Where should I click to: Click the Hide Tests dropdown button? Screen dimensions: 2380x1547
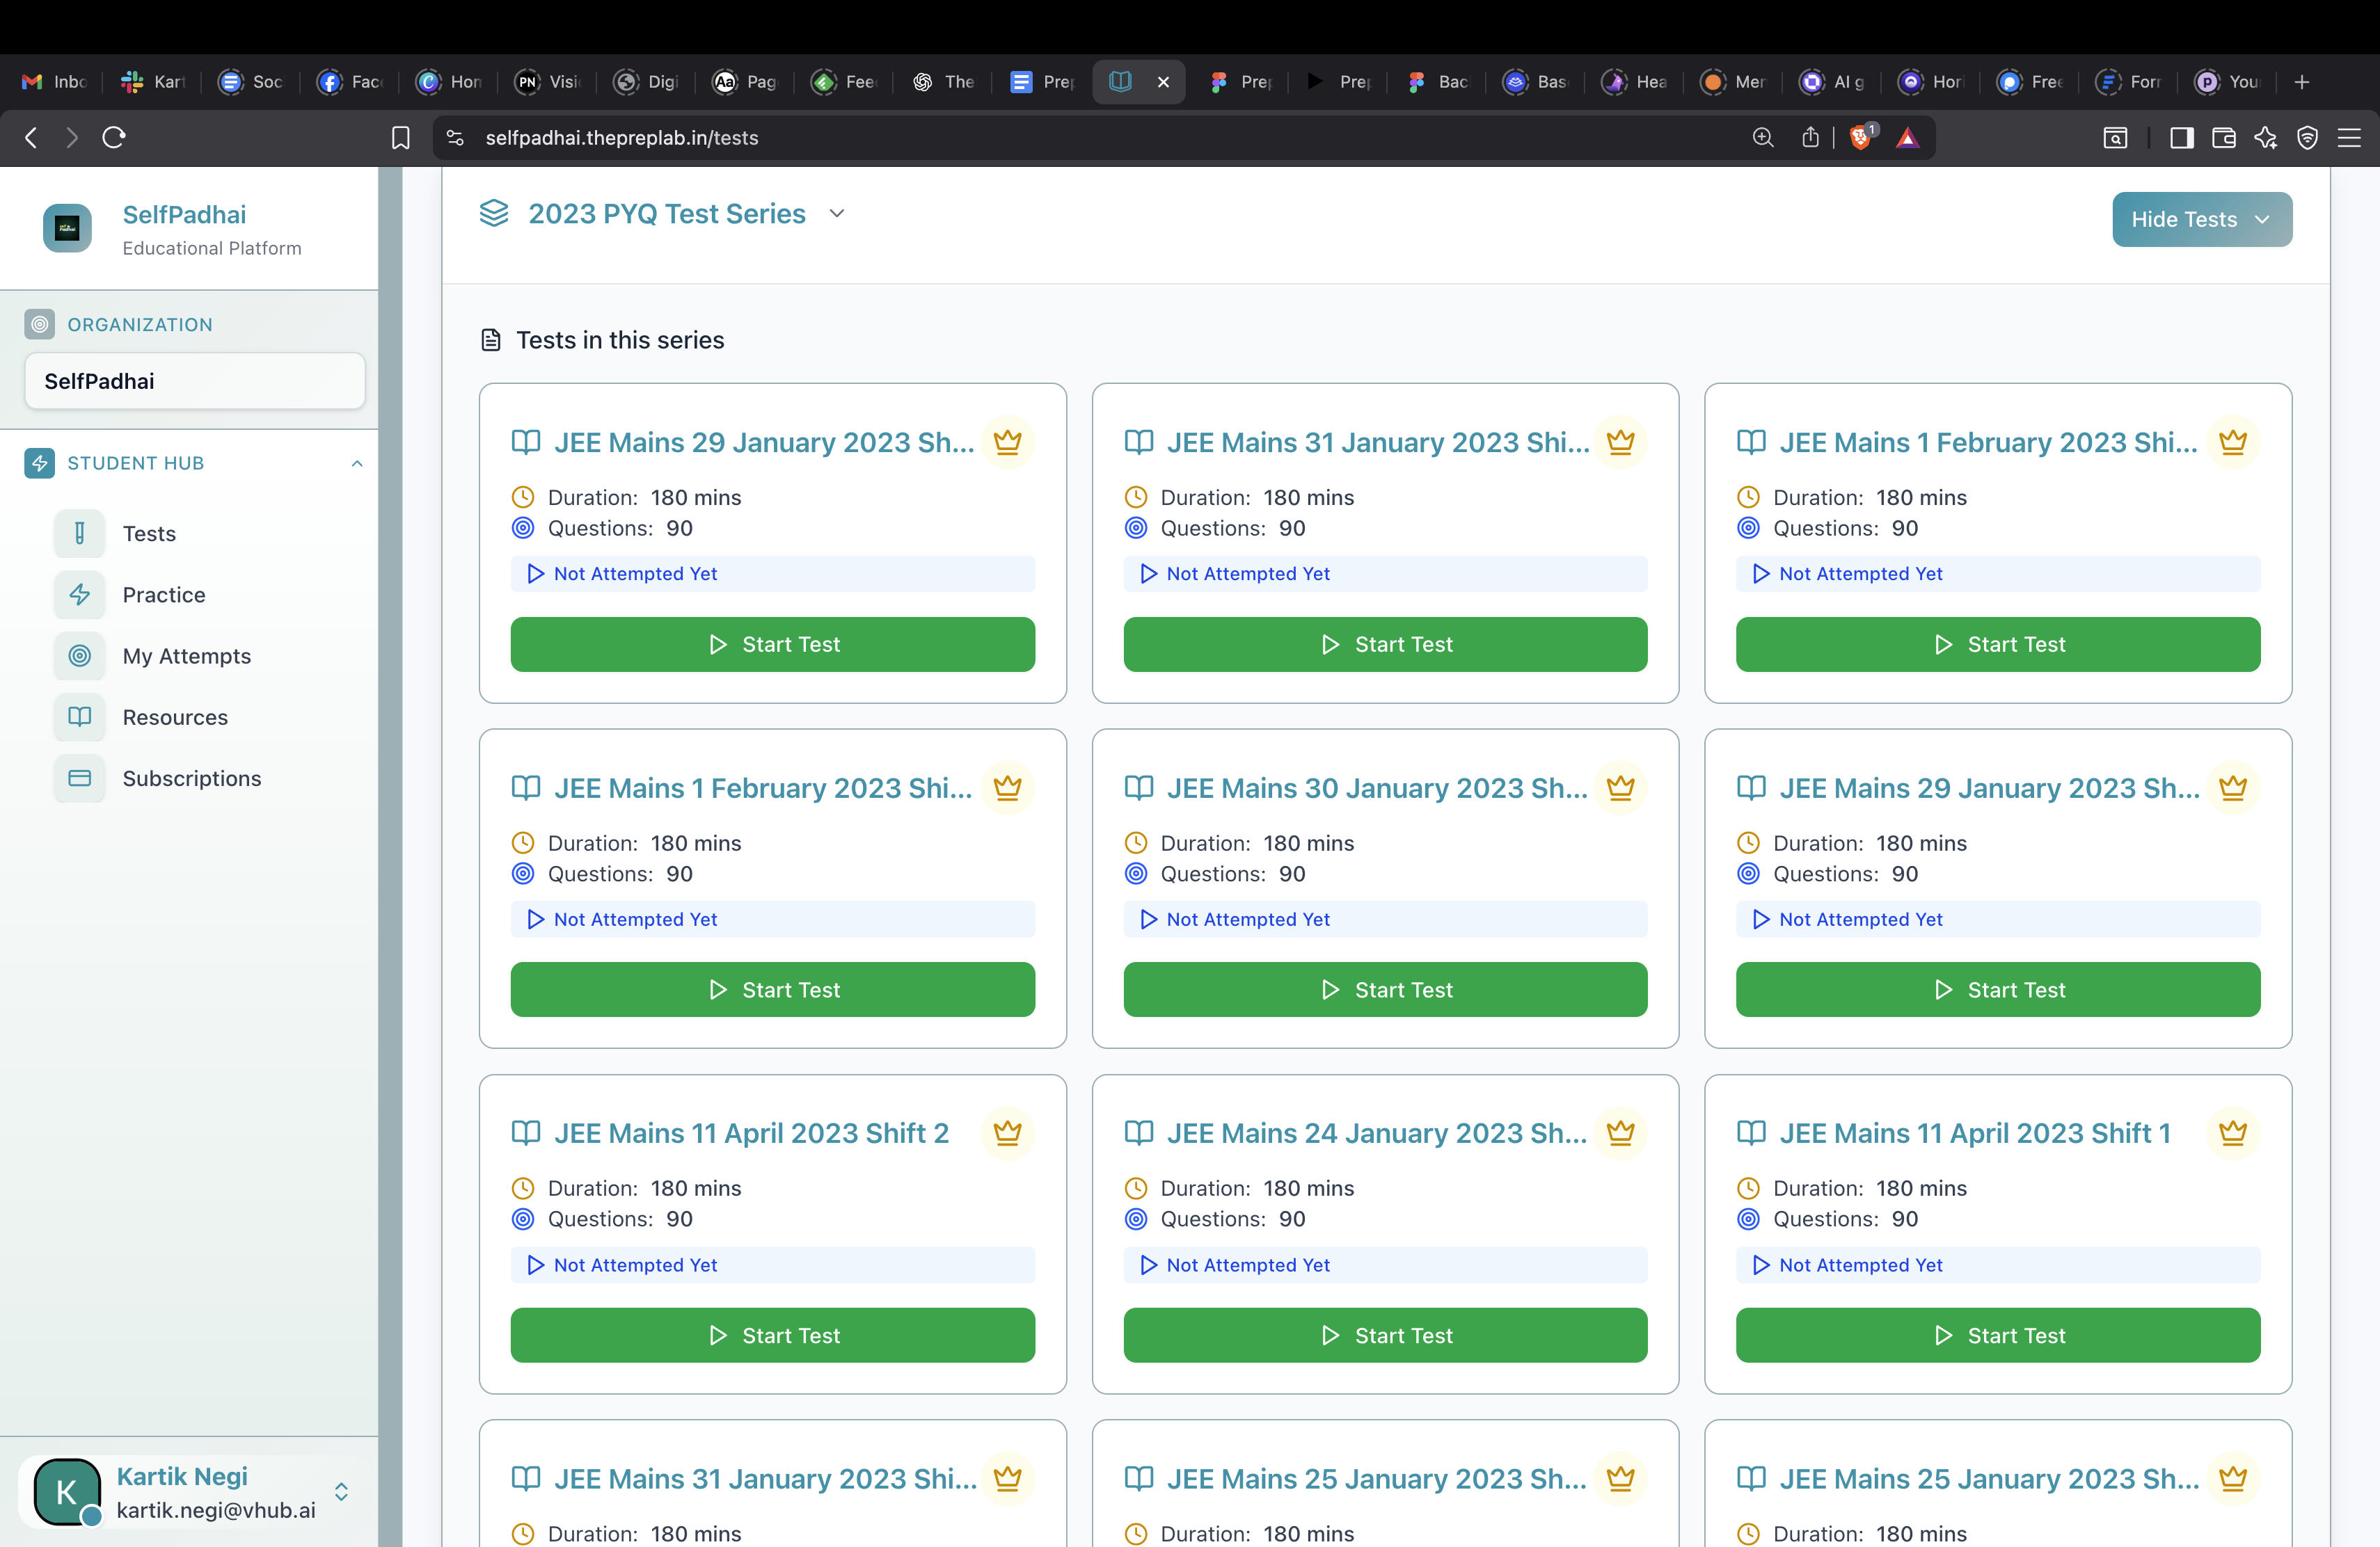point(2202,219)
